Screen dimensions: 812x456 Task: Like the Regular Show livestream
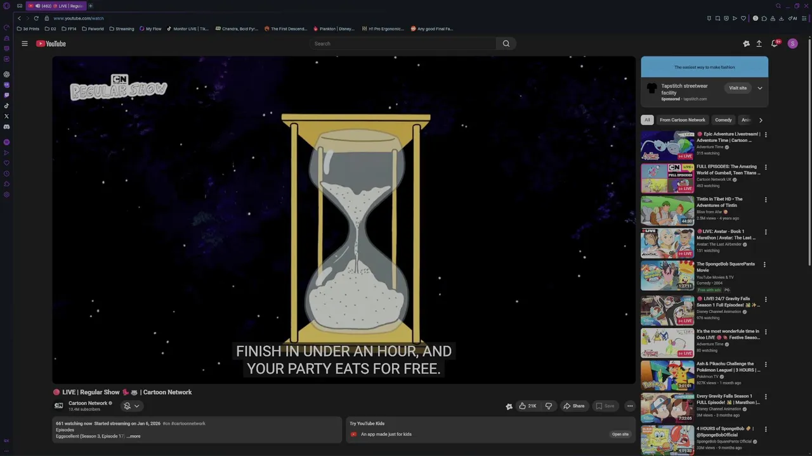pos(528,406)
